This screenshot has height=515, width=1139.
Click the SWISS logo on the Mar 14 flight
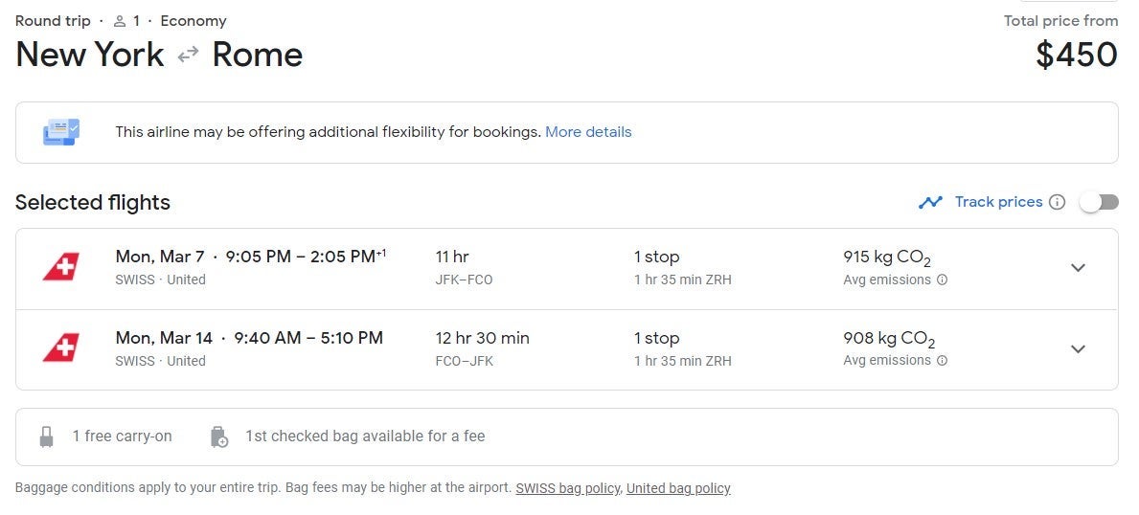click(x=60, y=348)
